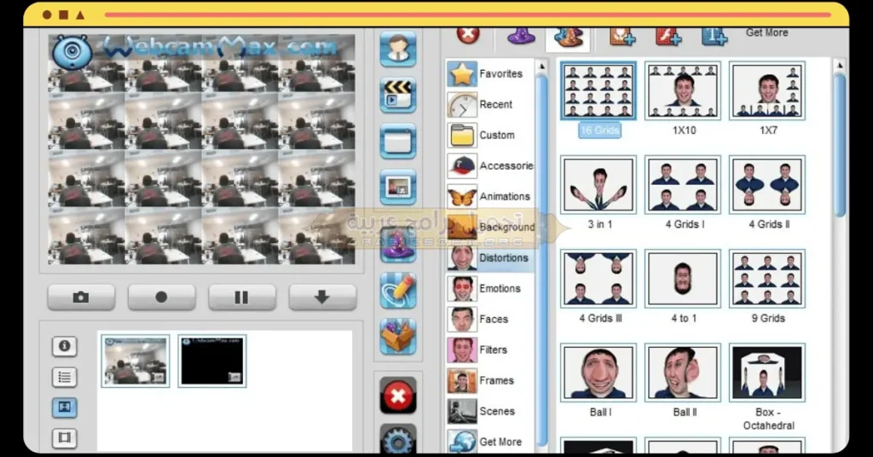873x457 pixels.
Task: Open the Accessories category
Action: tap(490, 166)
